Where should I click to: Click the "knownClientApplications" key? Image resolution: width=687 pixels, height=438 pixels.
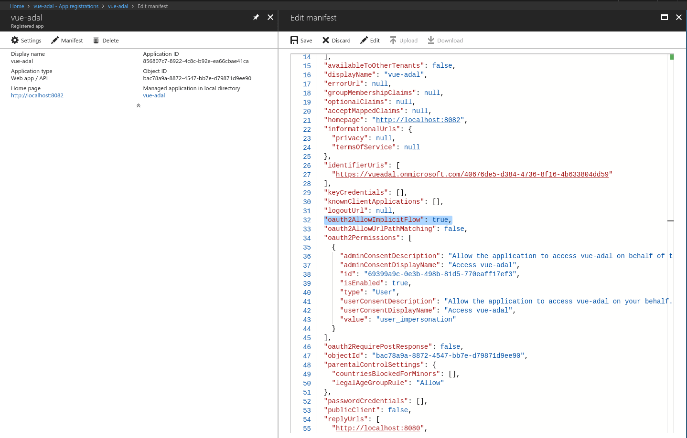(x=374, y=202)
